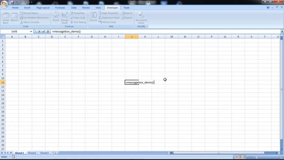Click the Name Box showing DATE
Screen dimensions: 284x160
pyautogui.click(x=15, y=32)
